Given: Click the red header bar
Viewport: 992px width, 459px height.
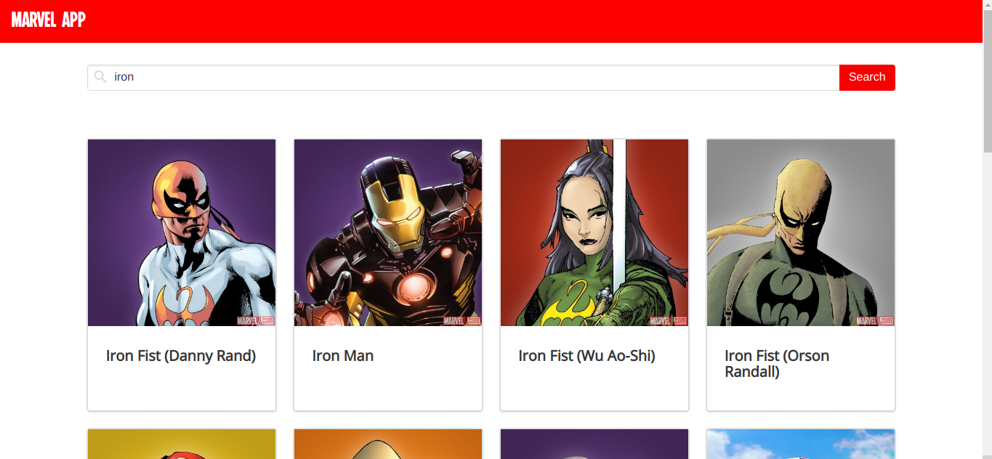Looking at the screenshot, I should pos(491,21).
